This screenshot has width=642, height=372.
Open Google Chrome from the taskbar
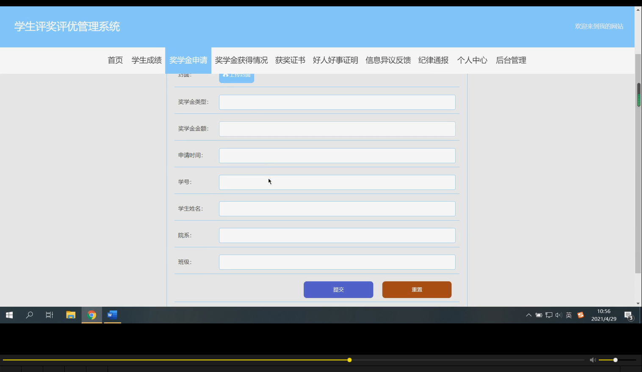point(91,315)
